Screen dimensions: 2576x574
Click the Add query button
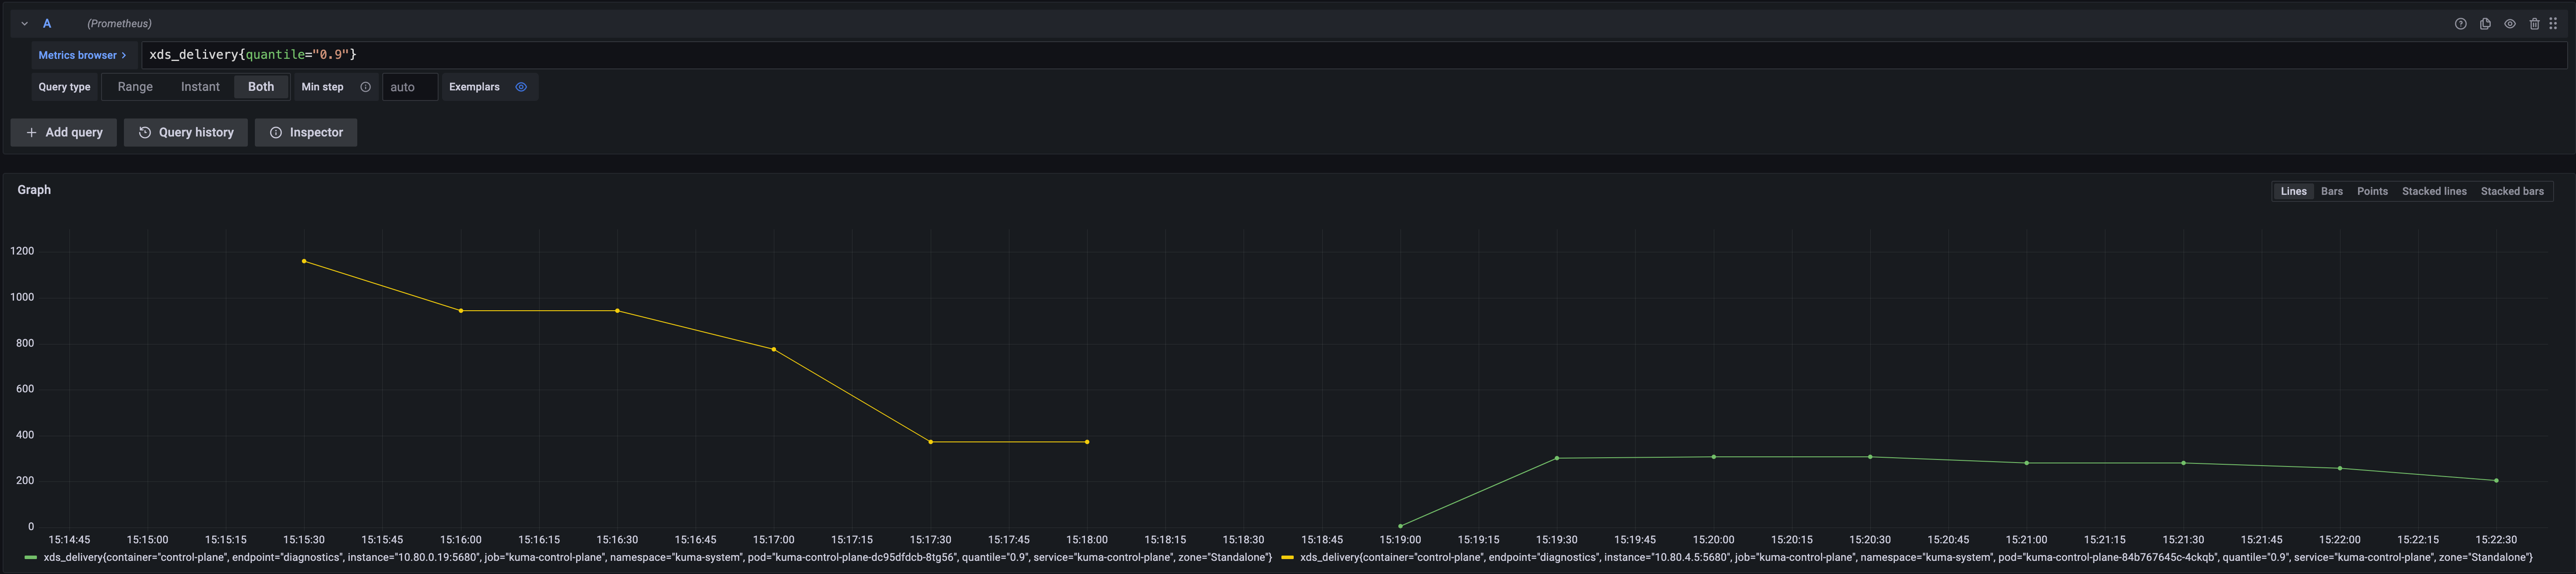(63, 132)
